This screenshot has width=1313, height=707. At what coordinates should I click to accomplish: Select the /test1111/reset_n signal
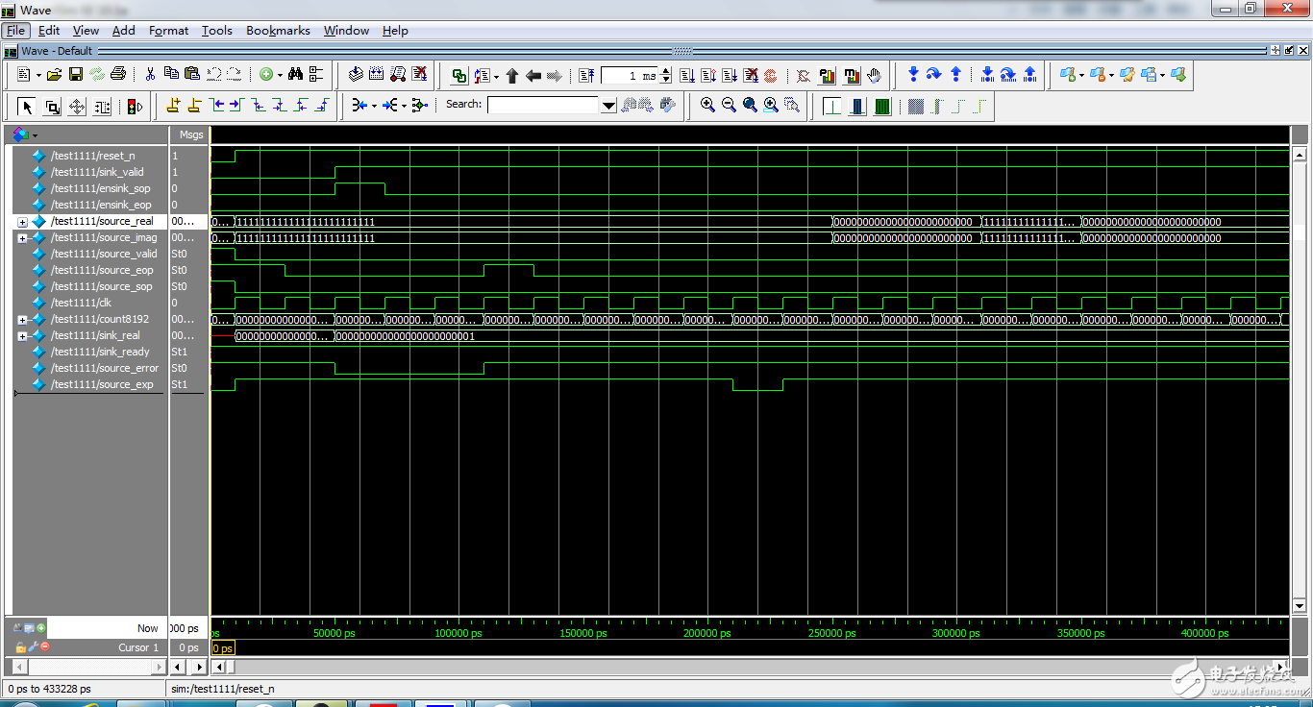(92, 156)
